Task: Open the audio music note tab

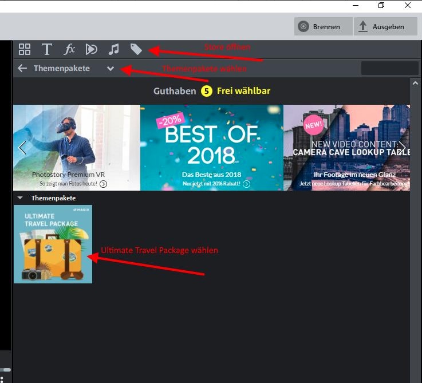Action: 113,49
